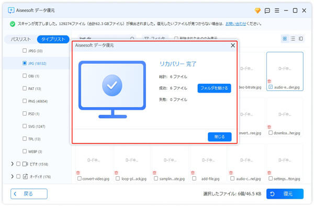
Task: Select the downloa...her.jpg thumbnail
Action: click(x=285, y=117)
